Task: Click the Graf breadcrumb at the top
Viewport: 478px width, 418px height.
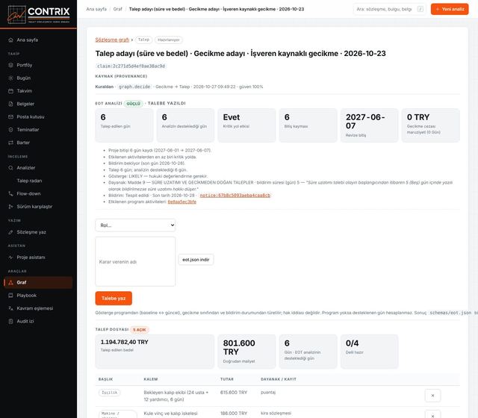Action: click(x=118, y=9)
